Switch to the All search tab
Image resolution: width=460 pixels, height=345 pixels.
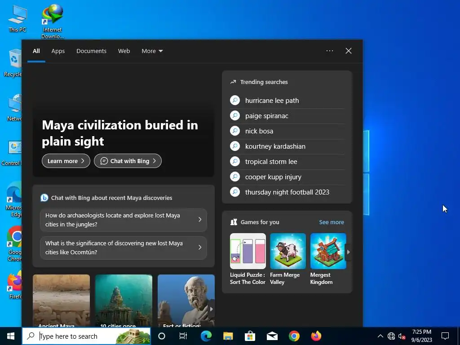[x=36, y=51]
